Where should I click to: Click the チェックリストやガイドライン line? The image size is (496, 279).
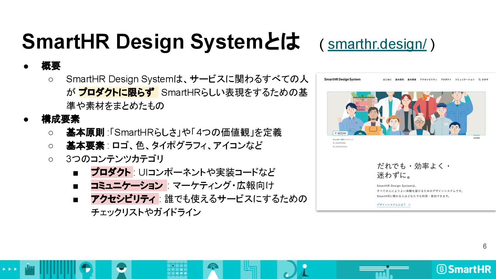146,212
